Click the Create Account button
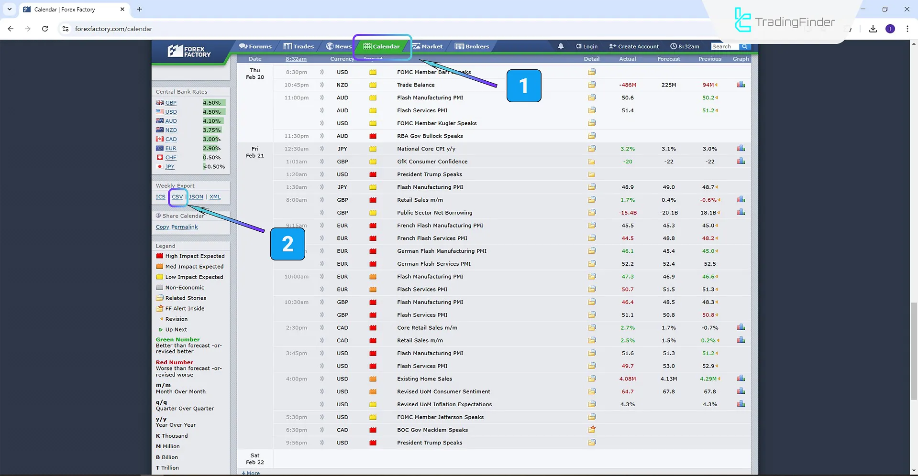Viewport: 918px width, 476px height. point(633,46)
